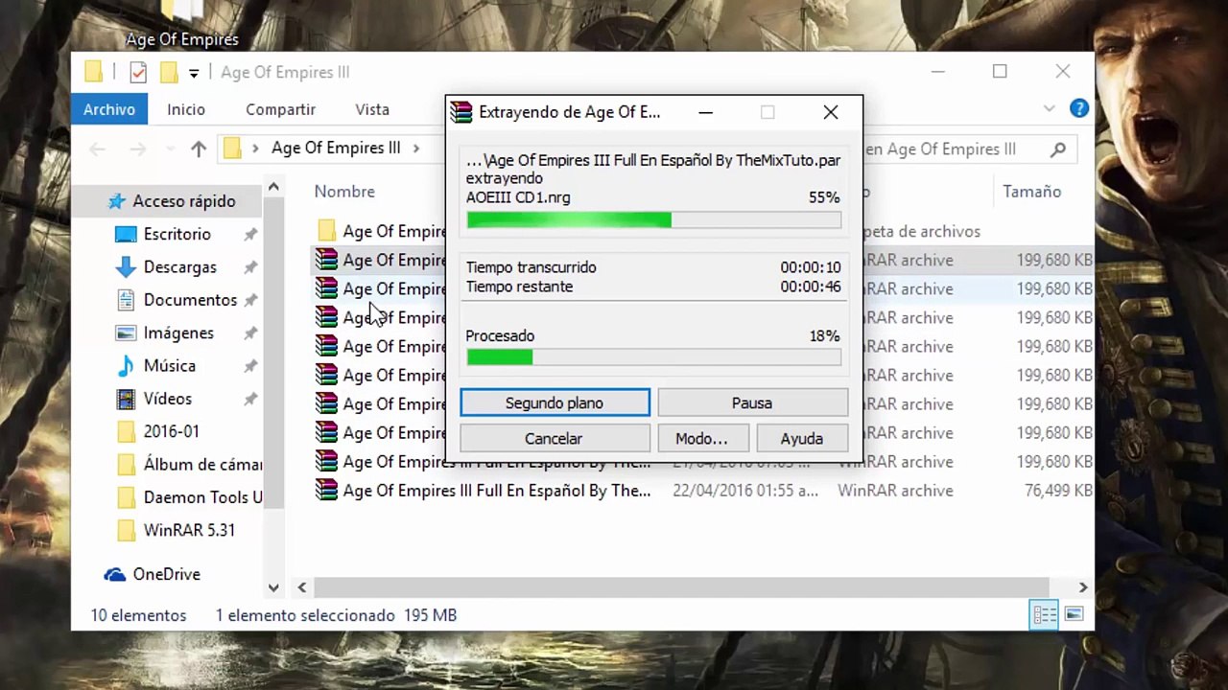
Task: Open recent locations dropdown arrow
Action: [x=171, y=149]
